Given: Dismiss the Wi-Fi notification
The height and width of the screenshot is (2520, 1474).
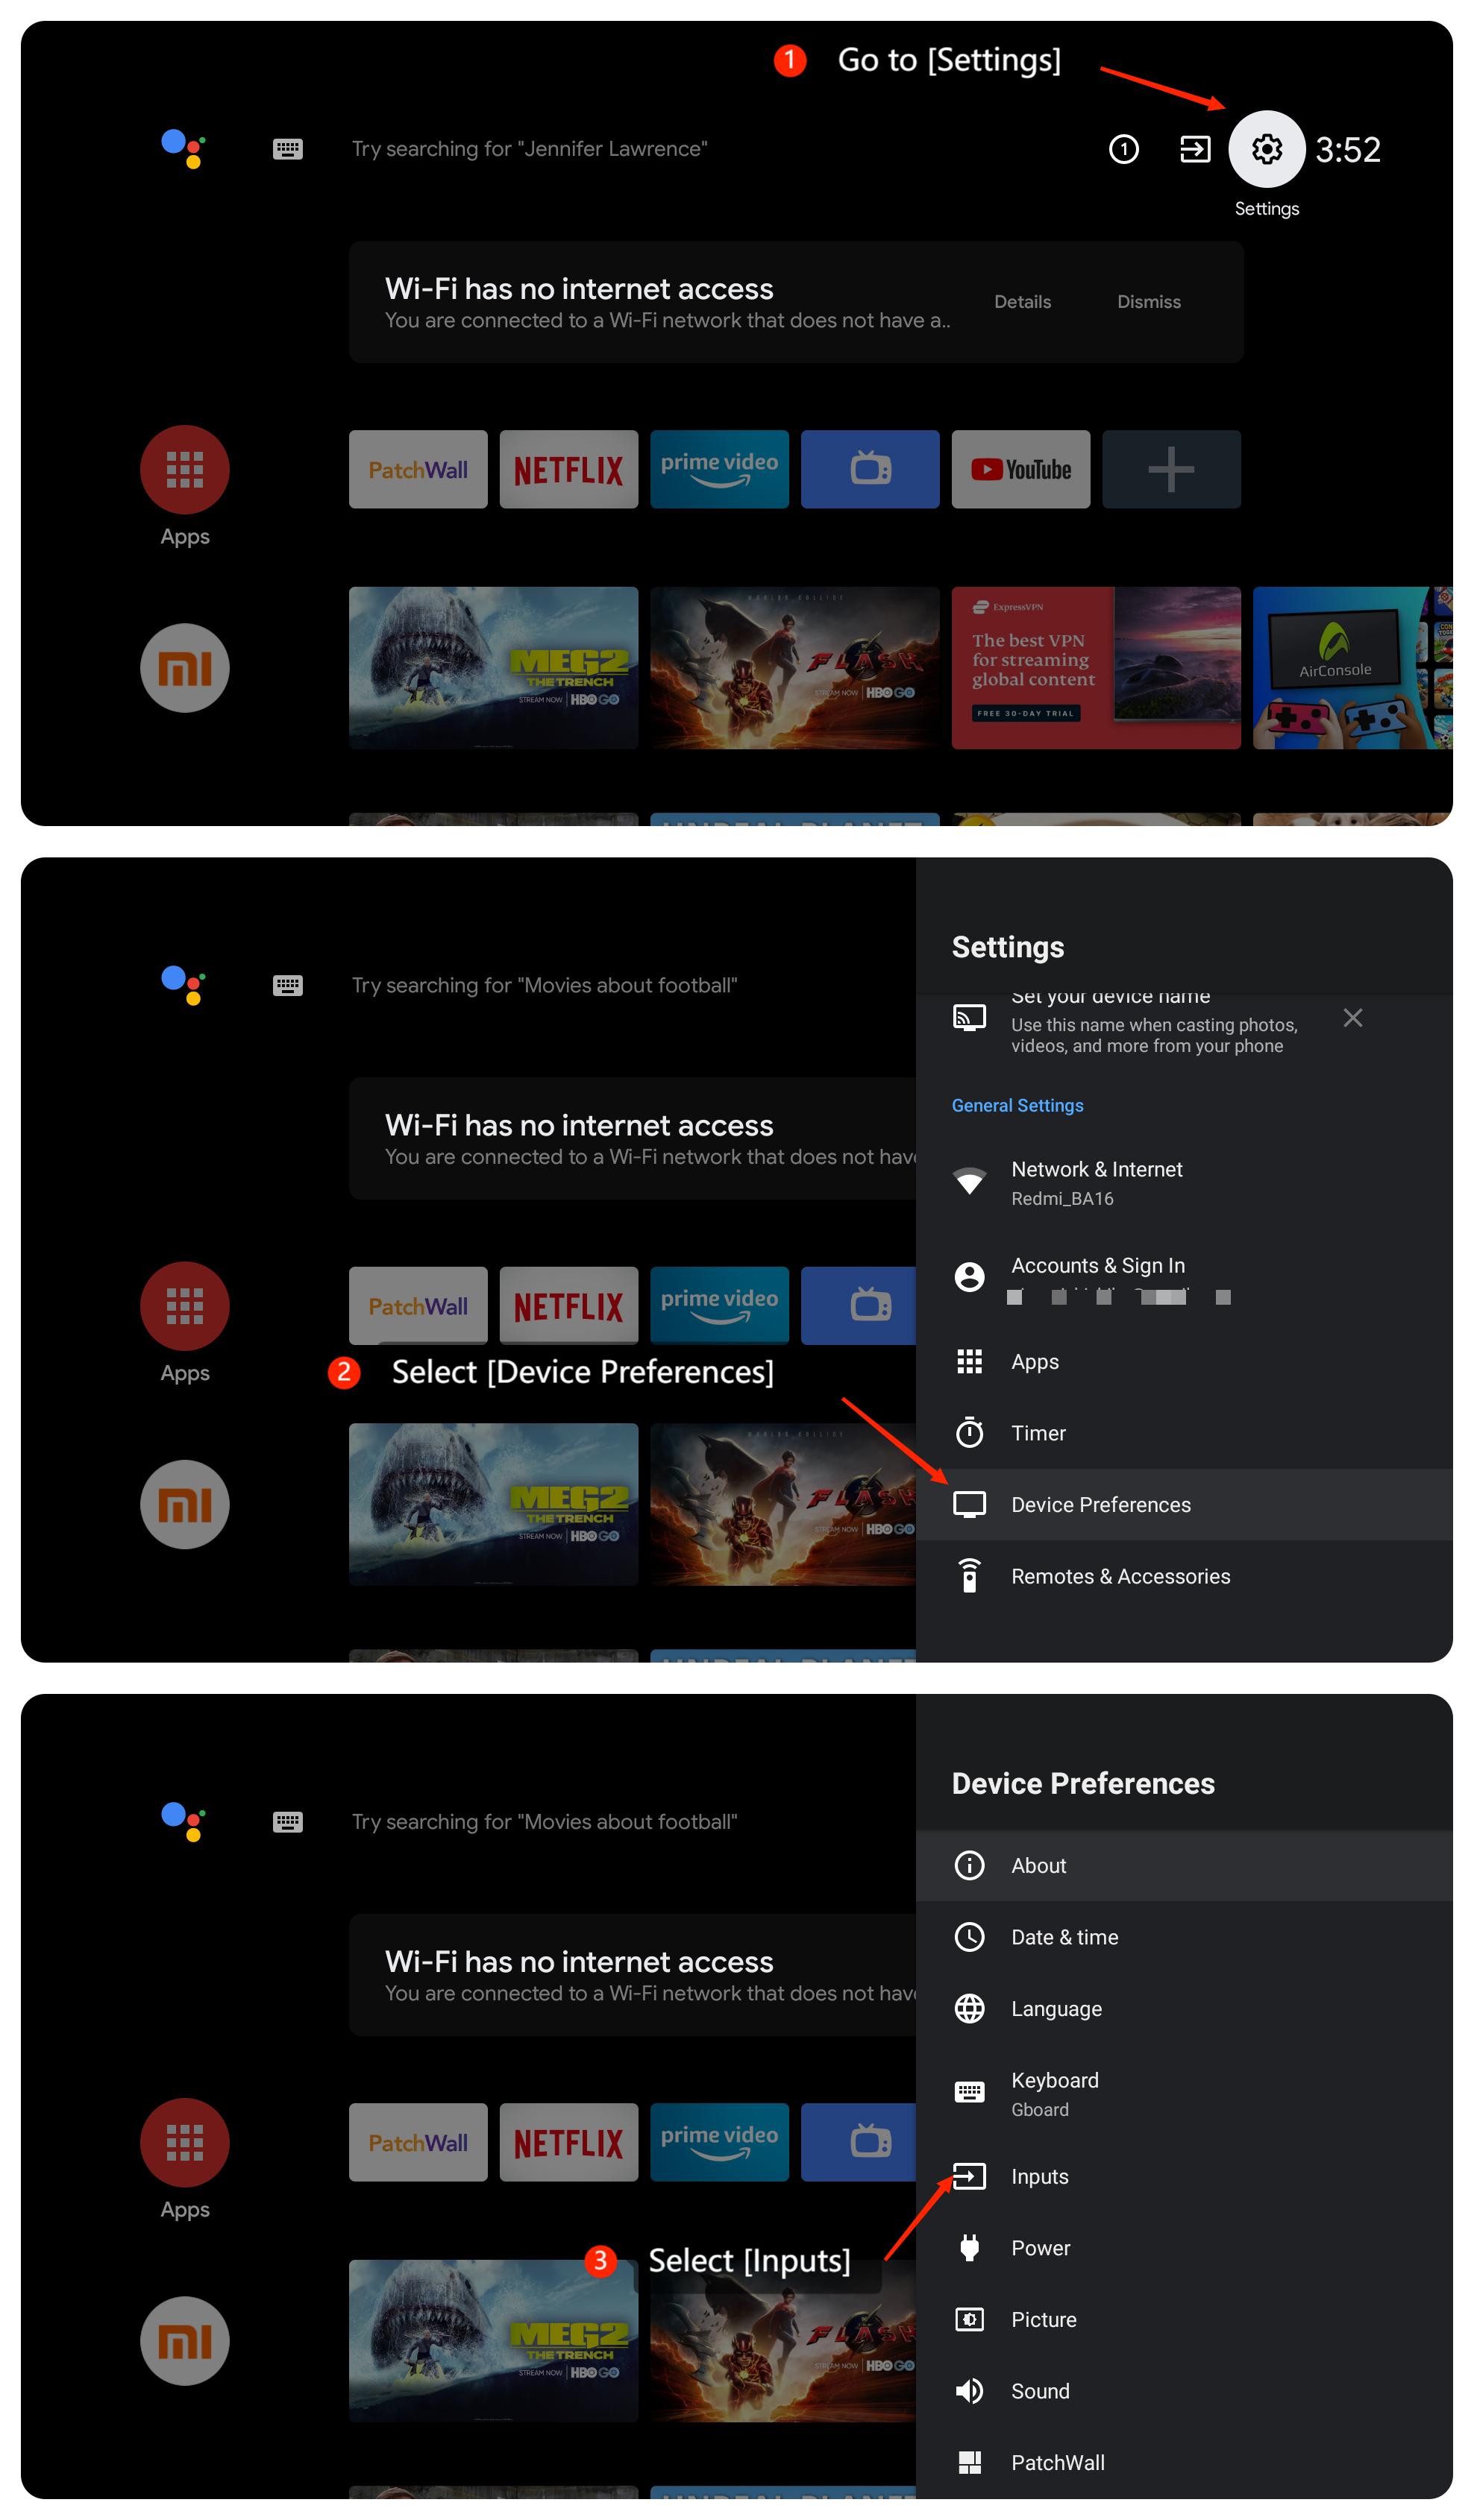Looking at the screenshot, I should (x=1148, y=301).
